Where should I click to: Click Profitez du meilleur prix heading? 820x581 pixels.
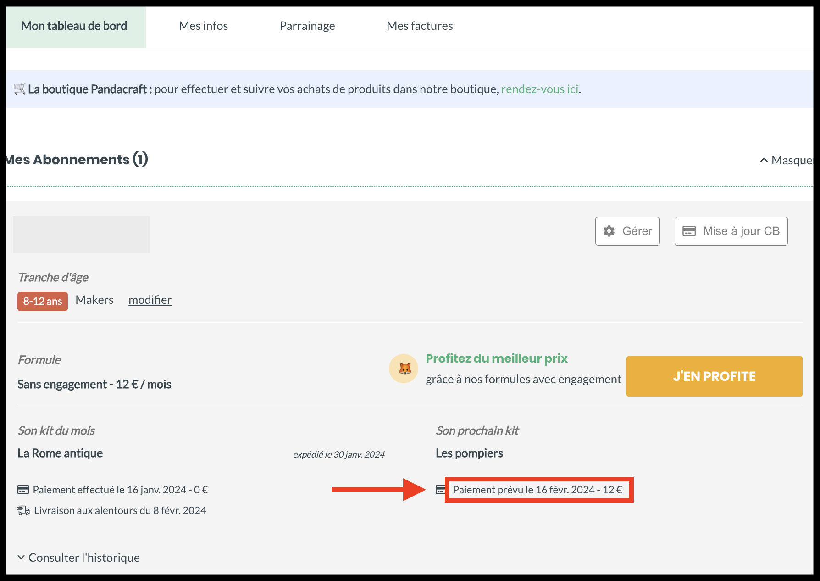click(497, 358)
